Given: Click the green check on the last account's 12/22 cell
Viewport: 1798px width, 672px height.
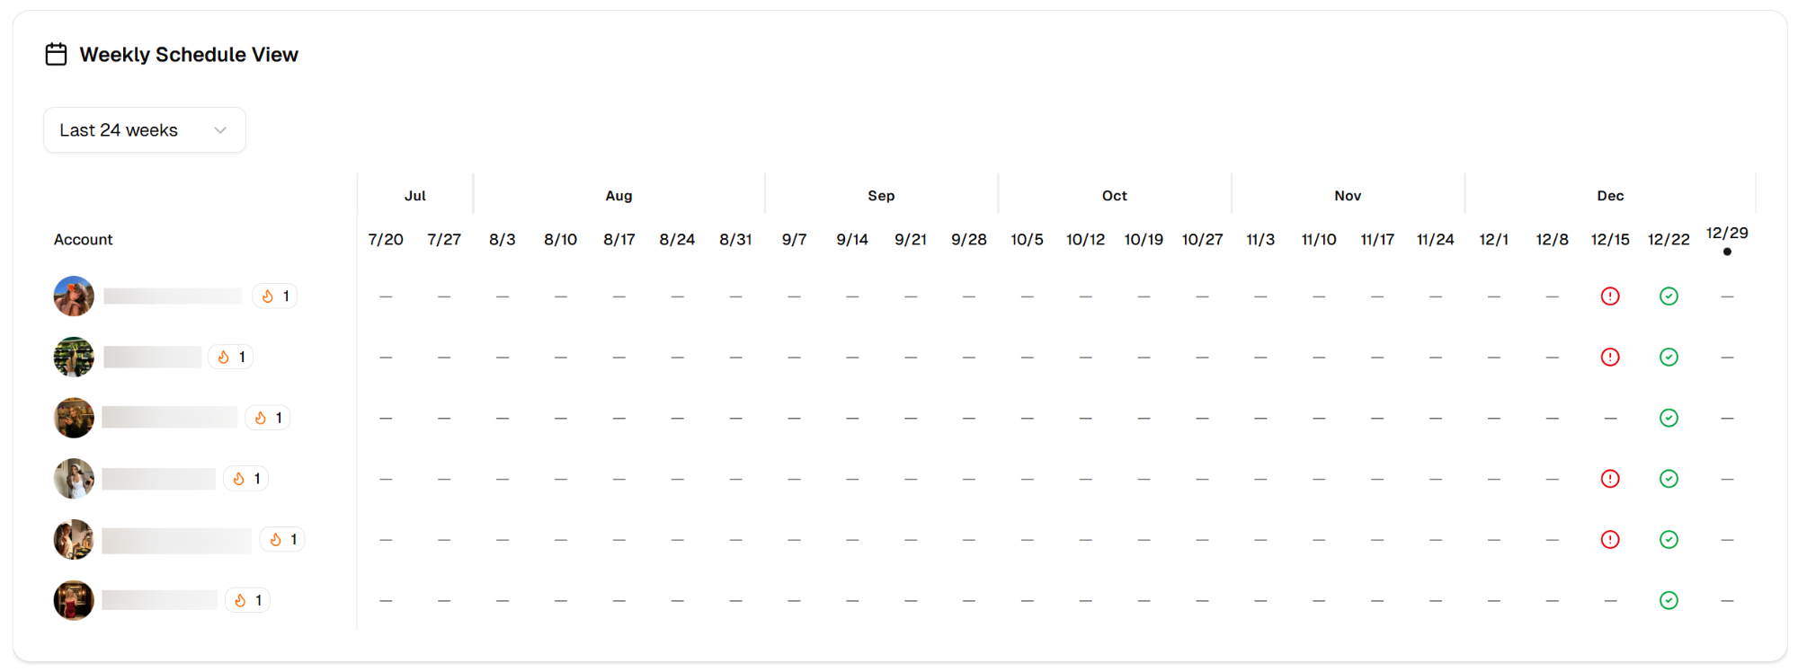Looking at the screenshot, I should (1669, 600).
